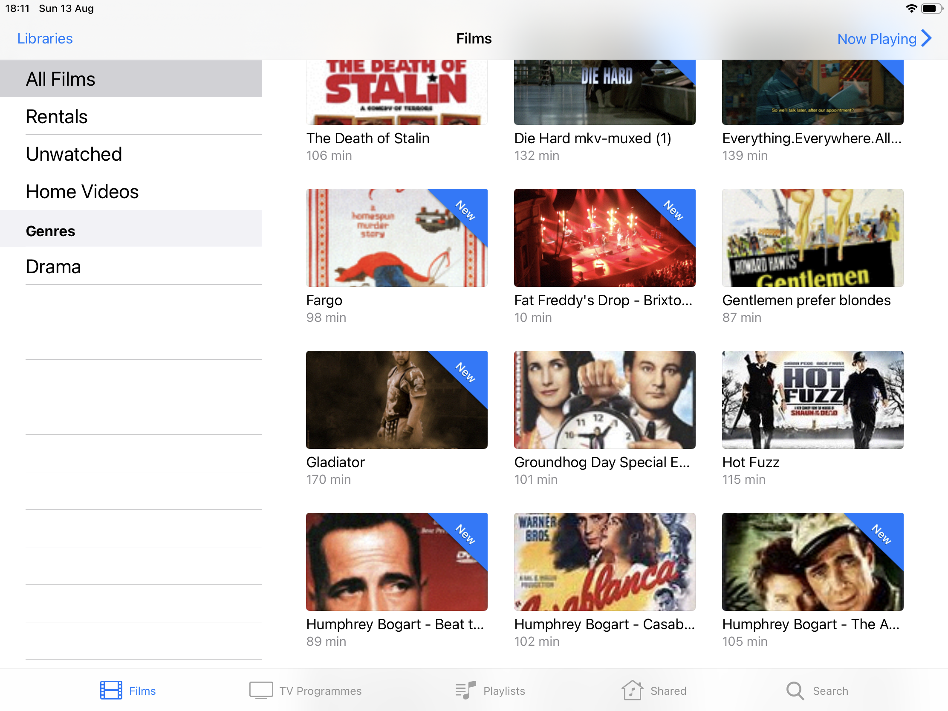The image size is (948, 711).
Task: Show Unwatched films list
Action: pos(131,154)
